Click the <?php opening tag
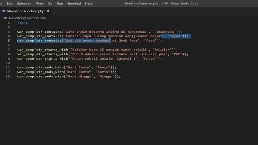Screen dimensions: 258x145 click(23, 23)
